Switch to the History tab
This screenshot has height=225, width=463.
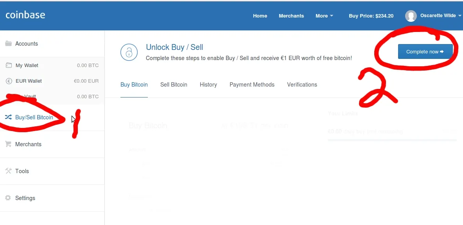[208, 85]
